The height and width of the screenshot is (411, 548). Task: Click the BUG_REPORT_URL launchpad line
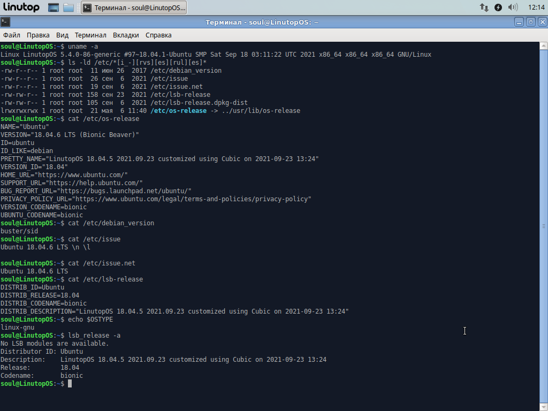[x=96, y=191]
